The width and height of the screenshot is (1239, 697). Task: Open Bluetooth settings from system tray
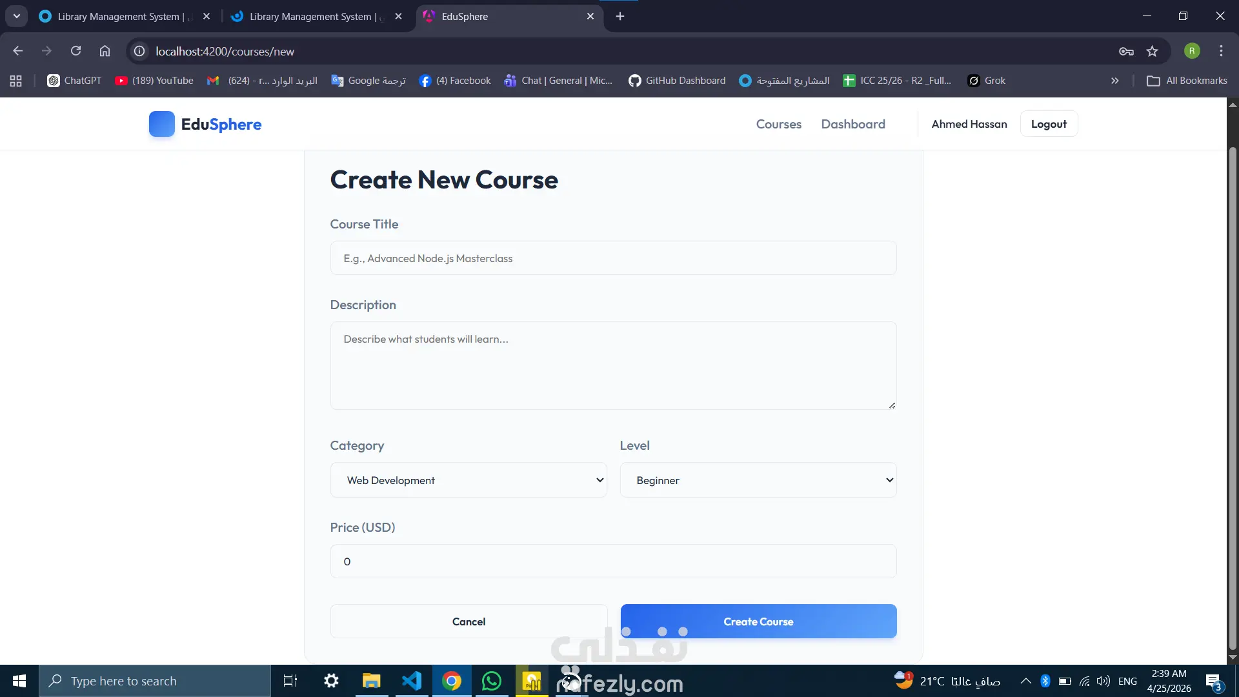click(x=1045, y=681)
